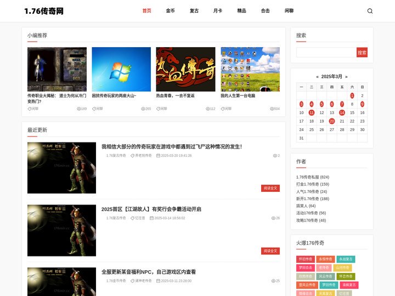395x296 pixels.
Task: Open warrior thumbnail of 江湖故人 article
Action: pyautogui.click(x=61, y=231)
